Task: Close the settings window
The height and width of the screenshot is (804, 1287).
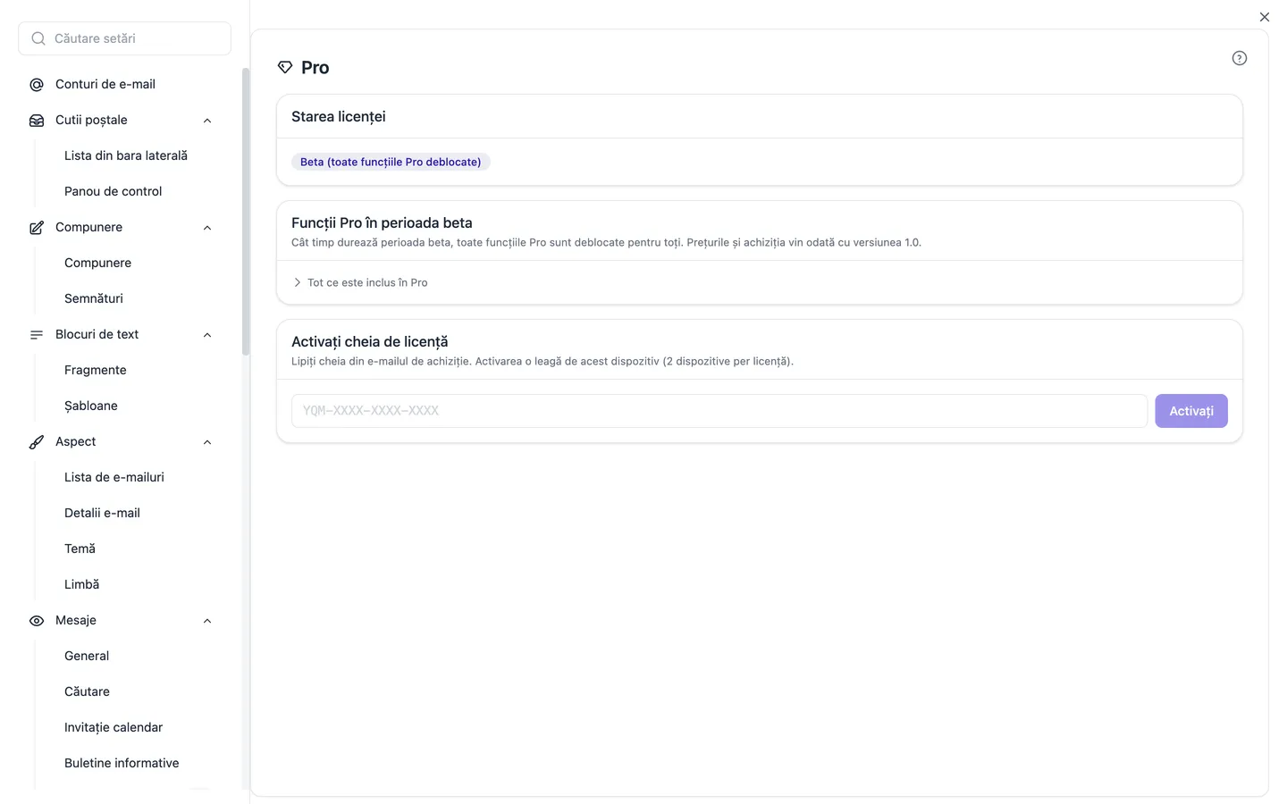Action: 1265,17
